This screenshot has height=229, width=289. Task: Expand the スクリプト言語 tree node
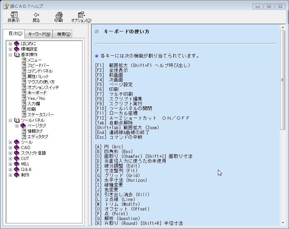10,153
